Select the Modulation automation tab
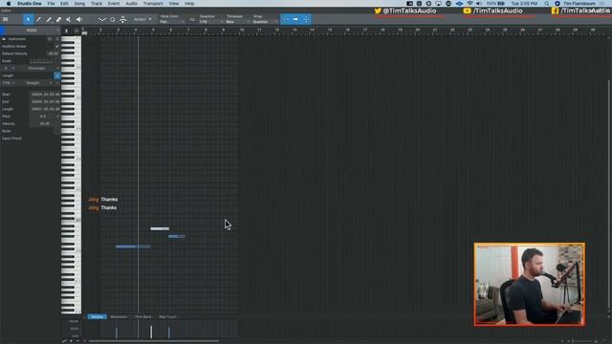Screen dimensions: 612x344 [x=119, y=316]
